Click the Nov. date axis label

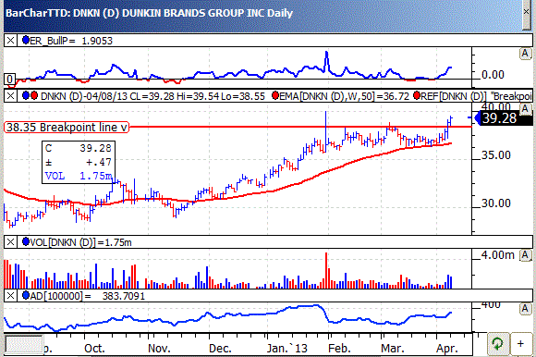159,349
